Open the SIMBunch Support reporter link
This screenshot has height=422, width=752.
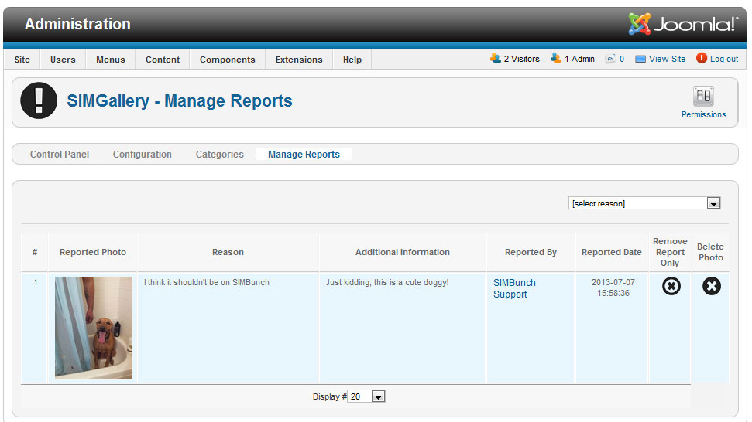514,288
